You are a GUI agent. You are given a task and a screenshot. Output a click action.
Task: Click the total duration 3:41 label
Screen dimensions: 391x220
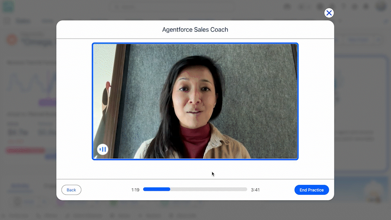click(255, 190)
